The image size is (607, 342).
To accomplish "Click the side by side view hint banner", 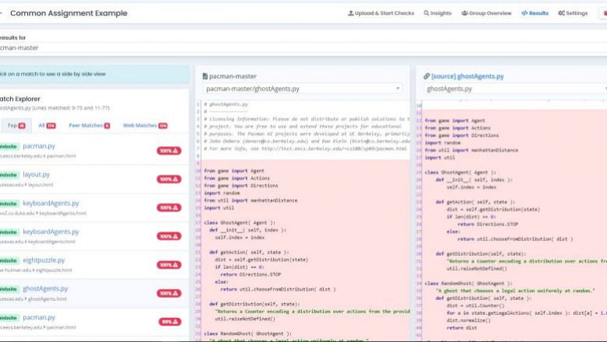I will tap(94, 74).
